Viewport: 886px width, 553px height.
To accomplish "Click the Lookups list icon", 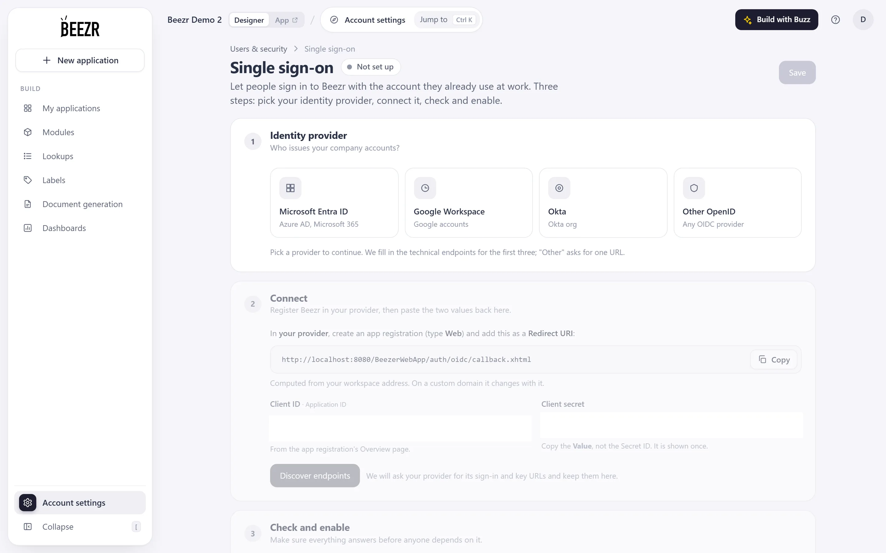I will [28, 156].
